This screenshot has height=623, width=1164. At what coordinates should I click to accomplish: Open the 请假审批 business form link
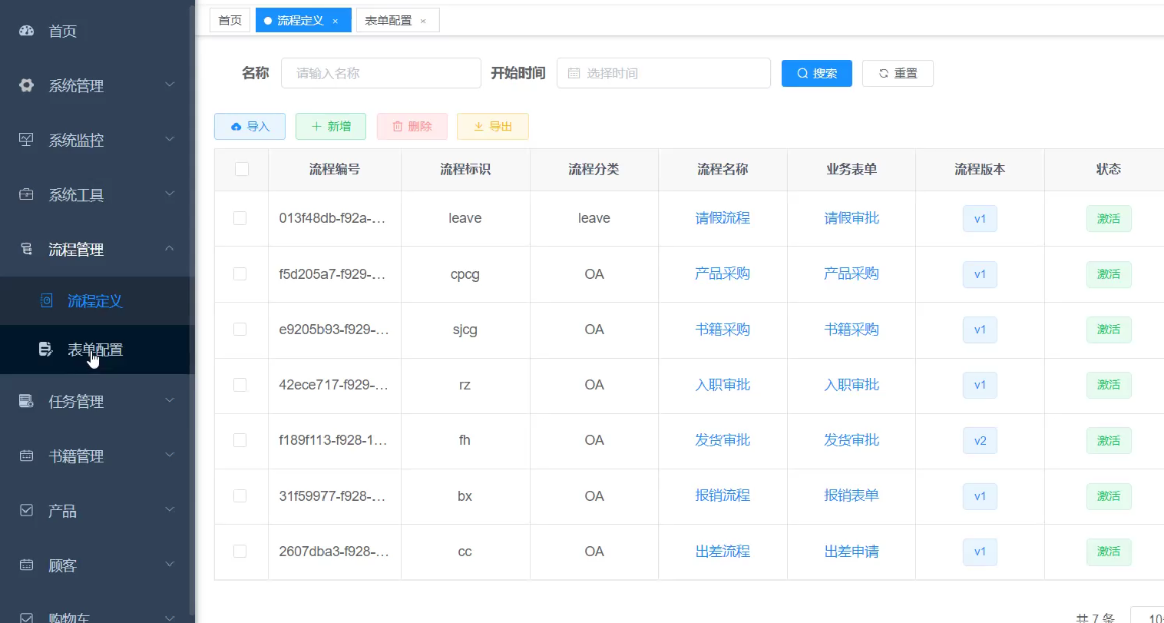[852, 218]
